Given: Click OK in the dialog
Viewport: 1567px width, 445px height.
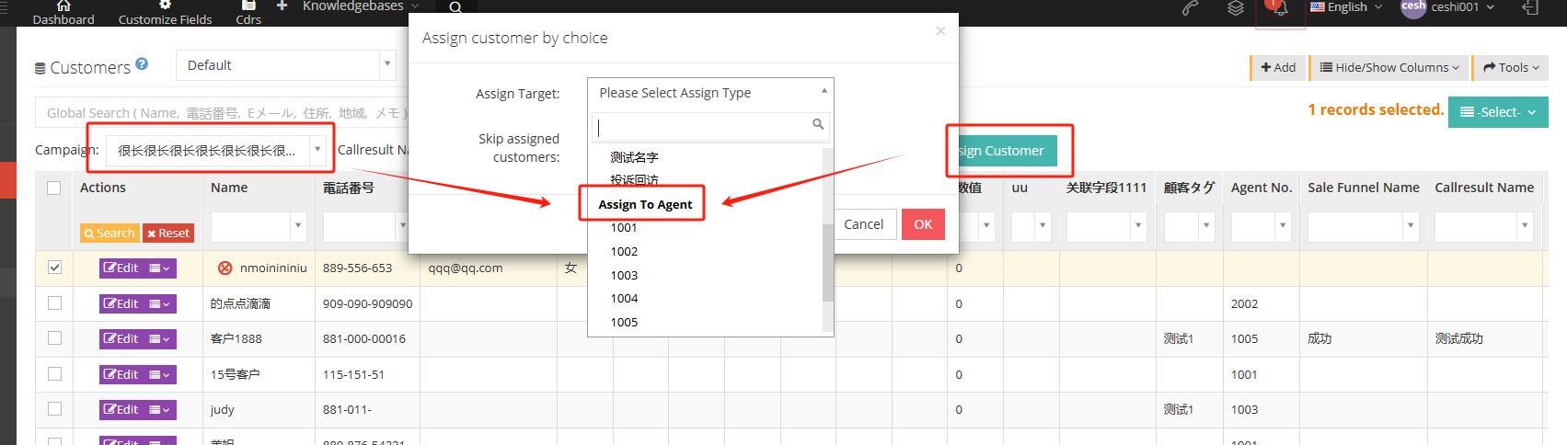Looking at the screenshot, I should pyautogui.click(x=923, y=224).
